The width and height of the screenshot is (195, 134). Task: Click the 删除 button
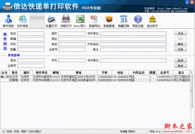(180, 44)
